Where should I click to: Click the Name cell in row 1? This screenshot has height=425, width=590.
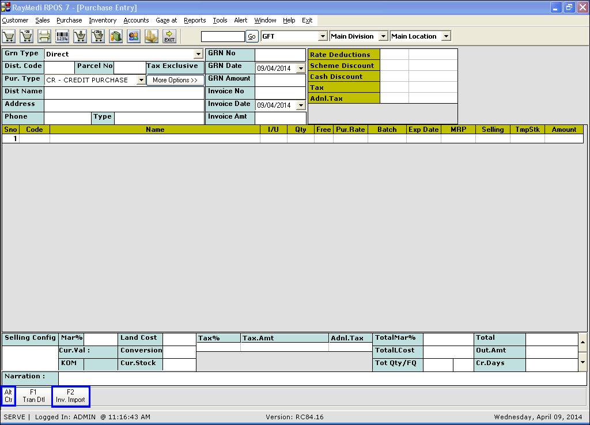coord(154,138)
